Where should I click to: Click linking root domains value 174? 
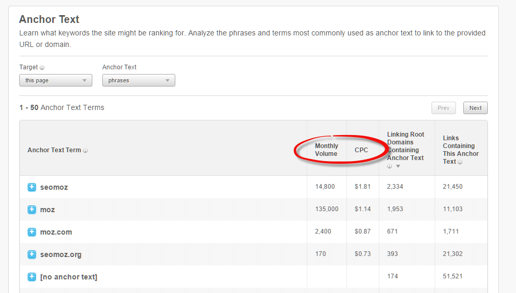coord(392,276)
